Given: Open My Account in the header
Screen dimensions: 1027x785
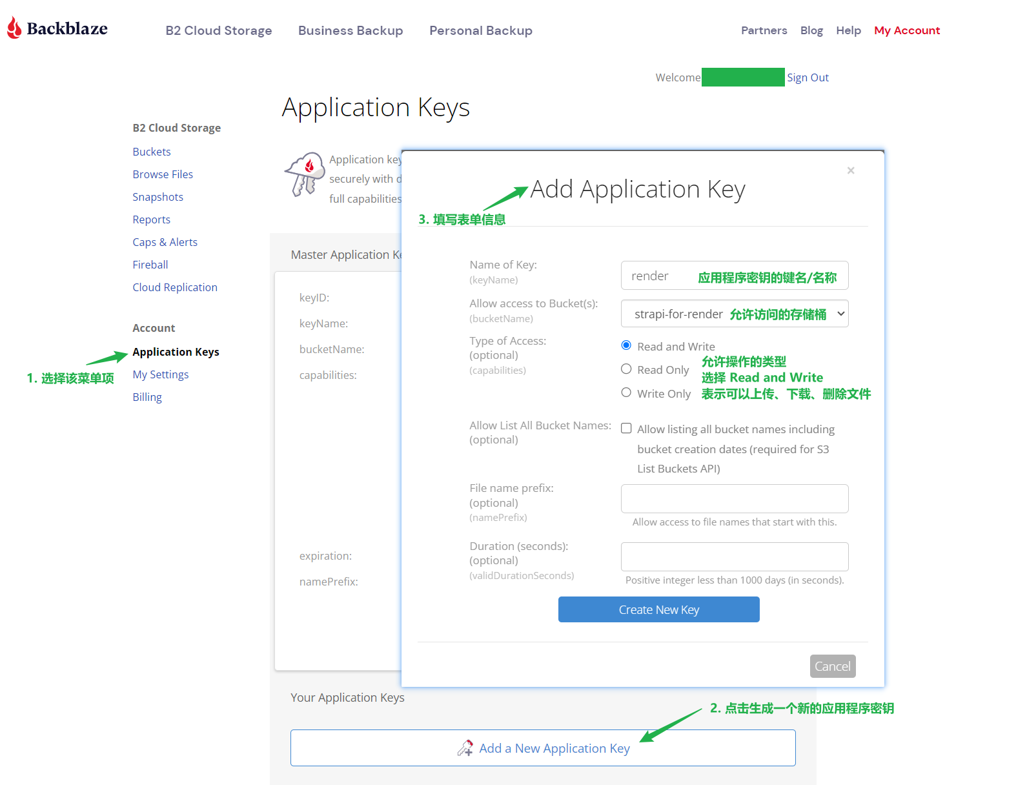Looking at the screenshot, I should [x=907, y=30].
